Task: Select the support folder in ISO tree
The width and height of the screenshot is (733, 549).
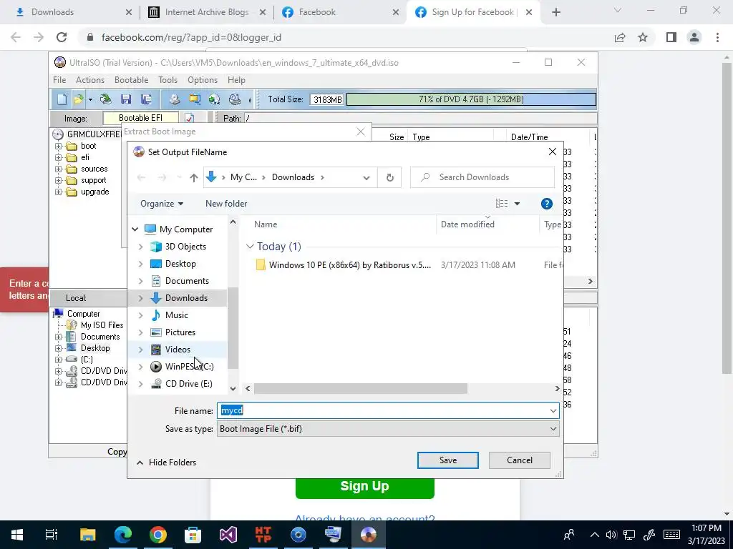Action: (94, 180)
